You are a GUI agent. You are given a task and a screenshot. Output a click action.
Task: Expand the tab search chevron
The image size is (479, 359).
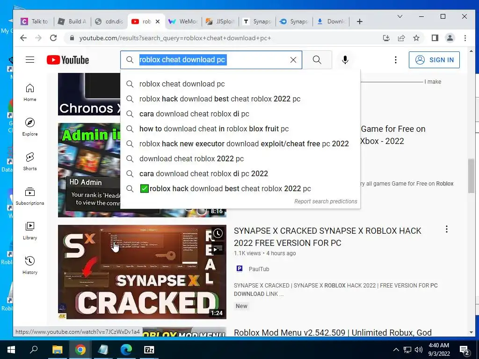click(399, 16)
